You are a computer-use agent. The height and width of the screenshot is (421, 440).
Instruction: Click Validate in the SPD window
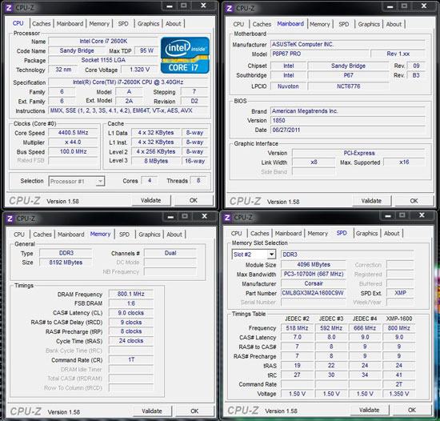point(370,410)
